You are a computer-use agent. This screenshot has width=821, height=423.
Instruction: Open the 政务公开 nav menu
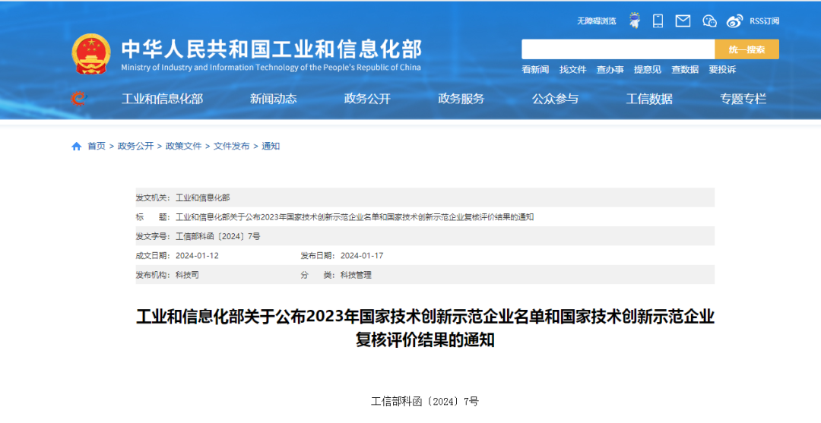367,99
